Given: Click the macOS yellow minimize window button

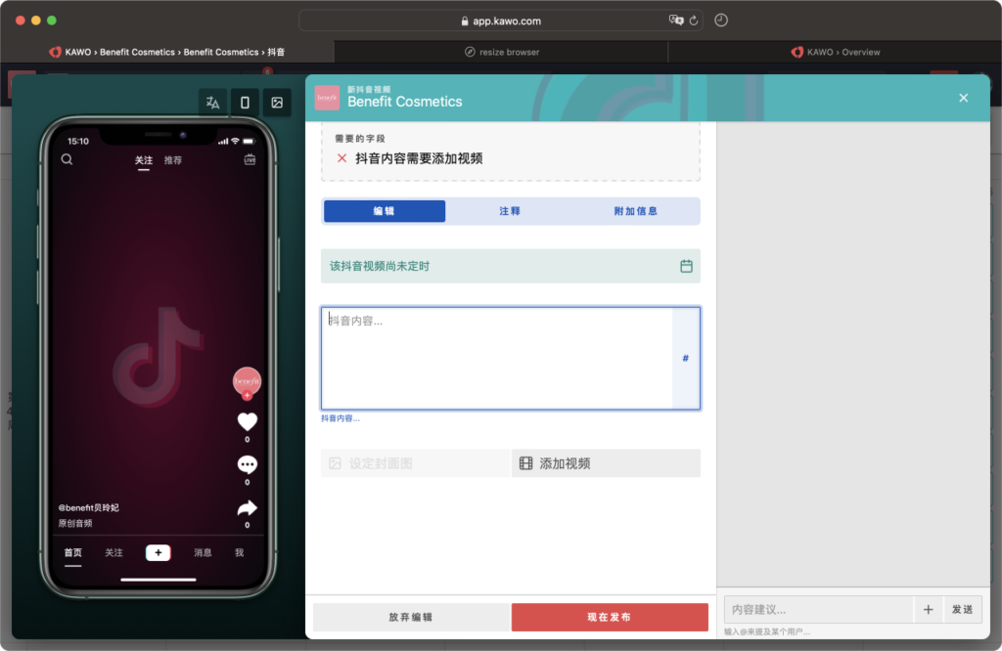Looking at the screenshot, I should [36, 21].
